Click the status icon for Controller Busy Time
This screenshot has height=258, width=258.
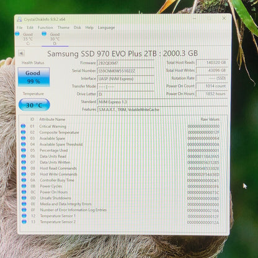(24, 180)
